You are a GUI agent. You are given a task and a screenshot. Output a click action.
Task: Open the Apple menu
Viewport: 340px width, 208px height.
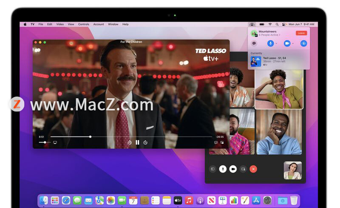click(25, 24)
